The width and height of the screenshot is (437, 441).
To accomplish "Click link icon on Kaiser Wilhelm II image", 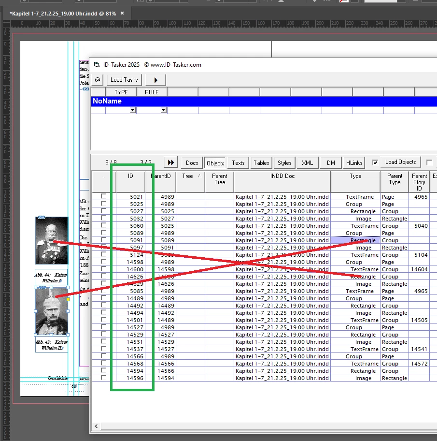I will pyautogui.click(x=42, y=287).
